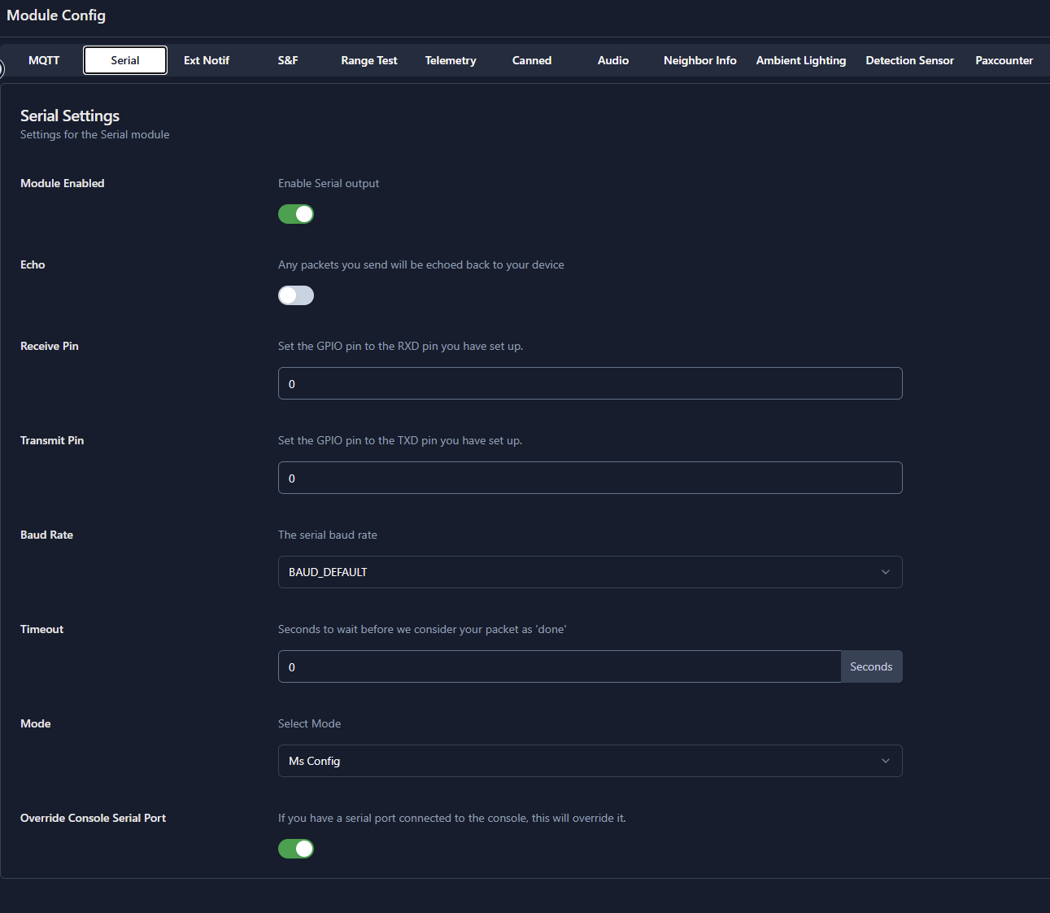Open the Baud Rate dropdown
The height and width of the screenshot is (913, 1050).
[x=590, y=572]
